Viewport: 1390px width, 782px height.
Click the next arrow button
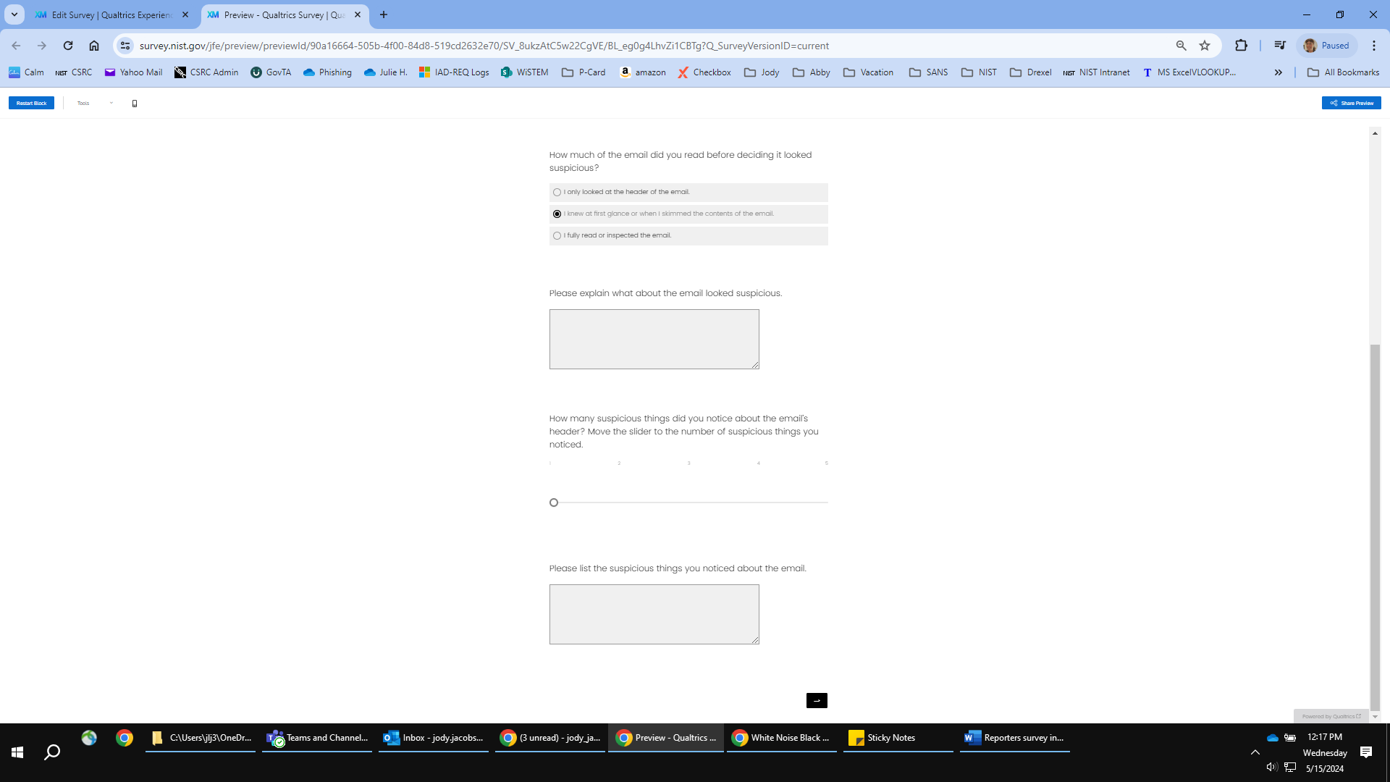click(x=817, y=700)
